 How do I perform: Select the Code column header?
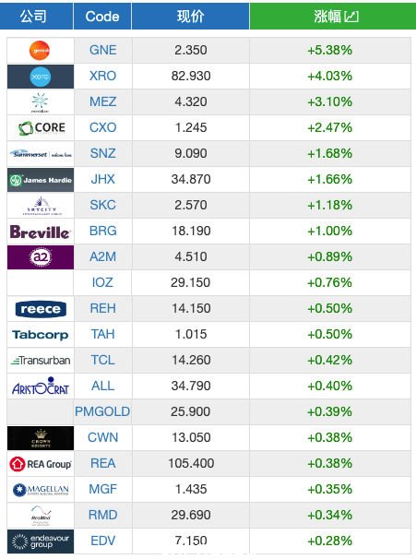(102, 17)
